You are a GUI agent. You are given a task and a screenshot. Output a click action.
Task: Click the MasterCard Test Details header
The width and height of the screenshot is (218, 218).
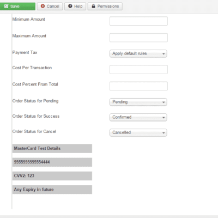click(52, 148)
